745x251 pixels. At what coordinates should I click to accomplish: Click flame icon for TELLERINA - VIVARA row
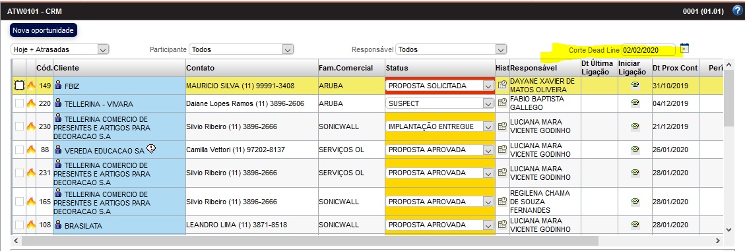(31, 103)
